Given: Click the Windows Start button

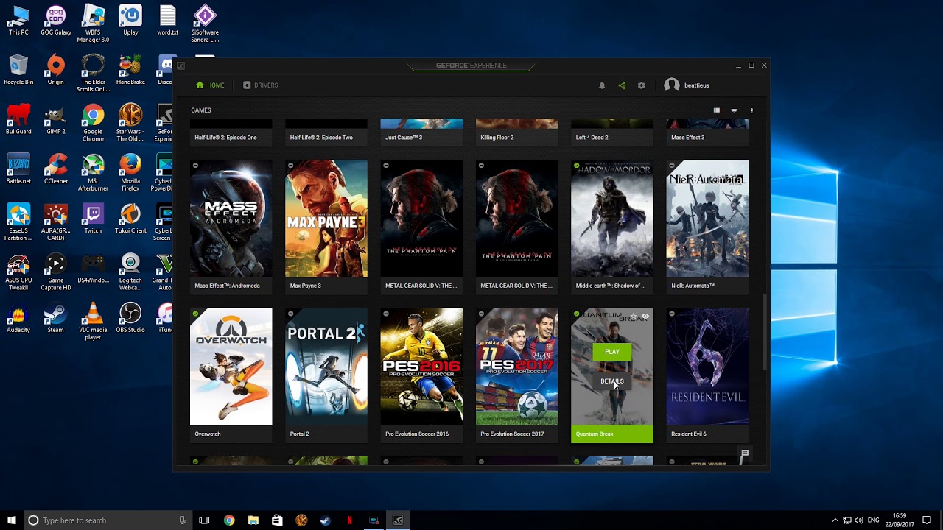Looking at the screenshot, I should (x=11, y=520).
